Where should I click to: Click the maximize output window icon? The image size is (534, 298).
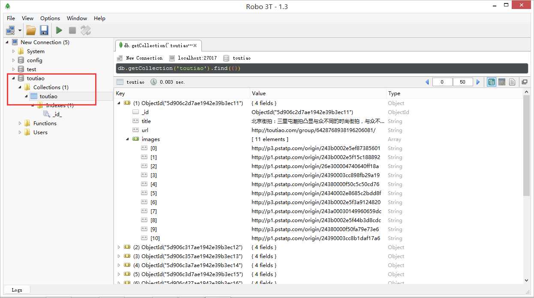(x=524, y=82)
